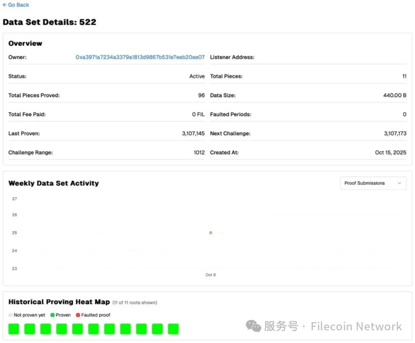Select the third green heat map square

46,329
